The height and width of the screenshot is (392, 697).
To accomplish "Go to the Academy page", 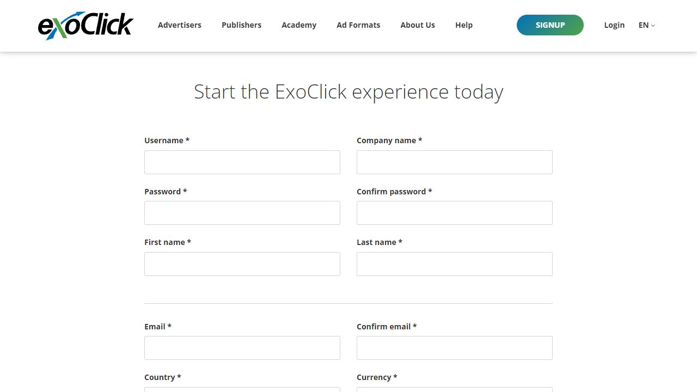I will (x=299, y=25).
